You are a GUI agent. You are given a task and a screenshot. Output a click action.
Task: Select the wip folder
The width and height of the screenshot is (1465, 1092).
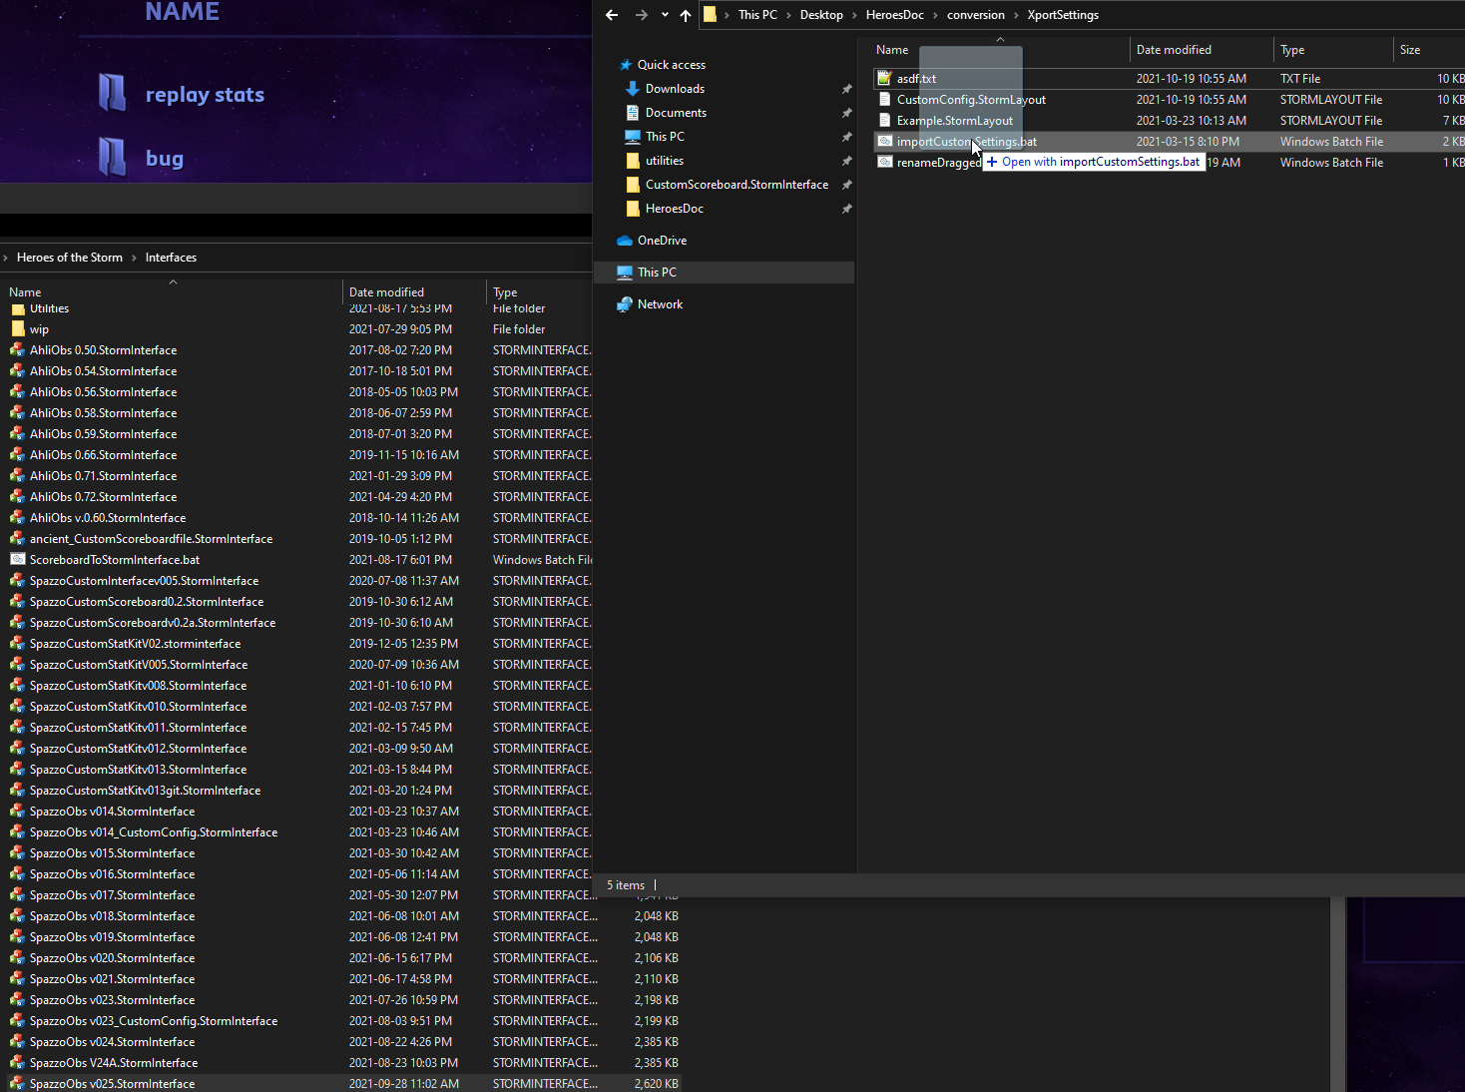point(39,329)
